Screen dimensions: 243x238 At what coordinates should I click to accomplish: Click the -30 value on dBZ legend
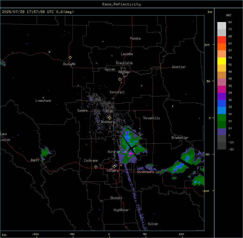click(231, 149)
